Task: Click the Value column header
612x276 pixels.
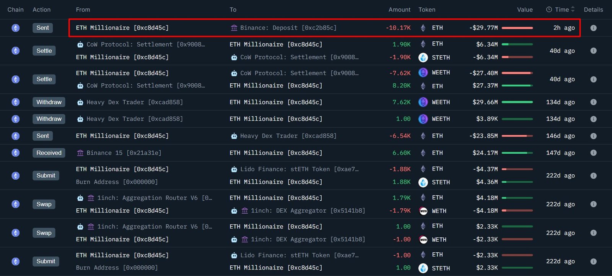Action: click(x=525, y=10)
